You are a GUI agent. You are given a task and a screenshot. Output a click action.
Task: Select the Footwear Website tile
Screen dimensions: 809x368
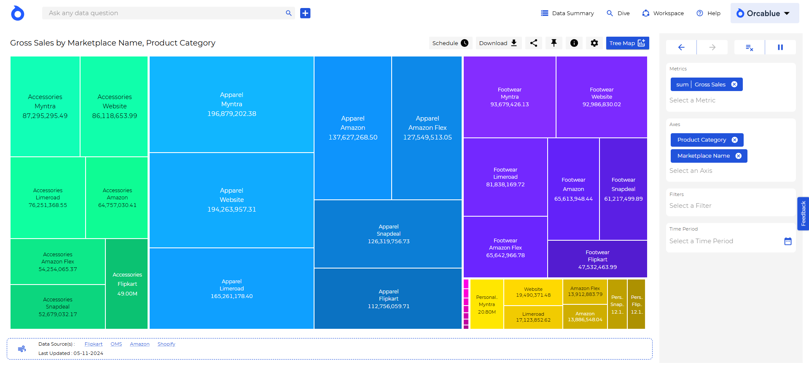pyautogui.click(x=602, y=97)
